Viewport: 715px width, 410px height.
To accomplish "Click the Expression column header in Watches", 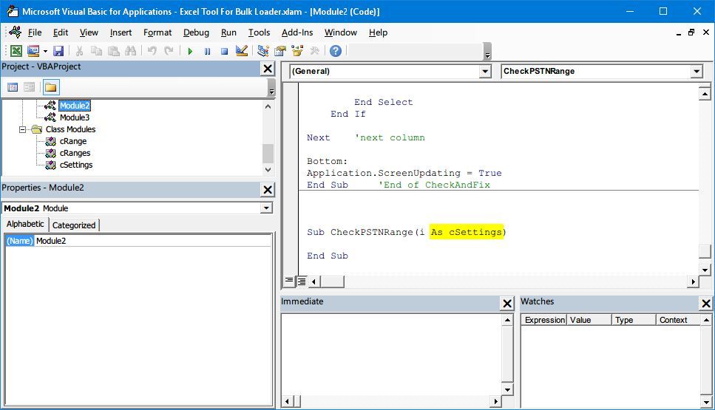I will click(544, 320).
